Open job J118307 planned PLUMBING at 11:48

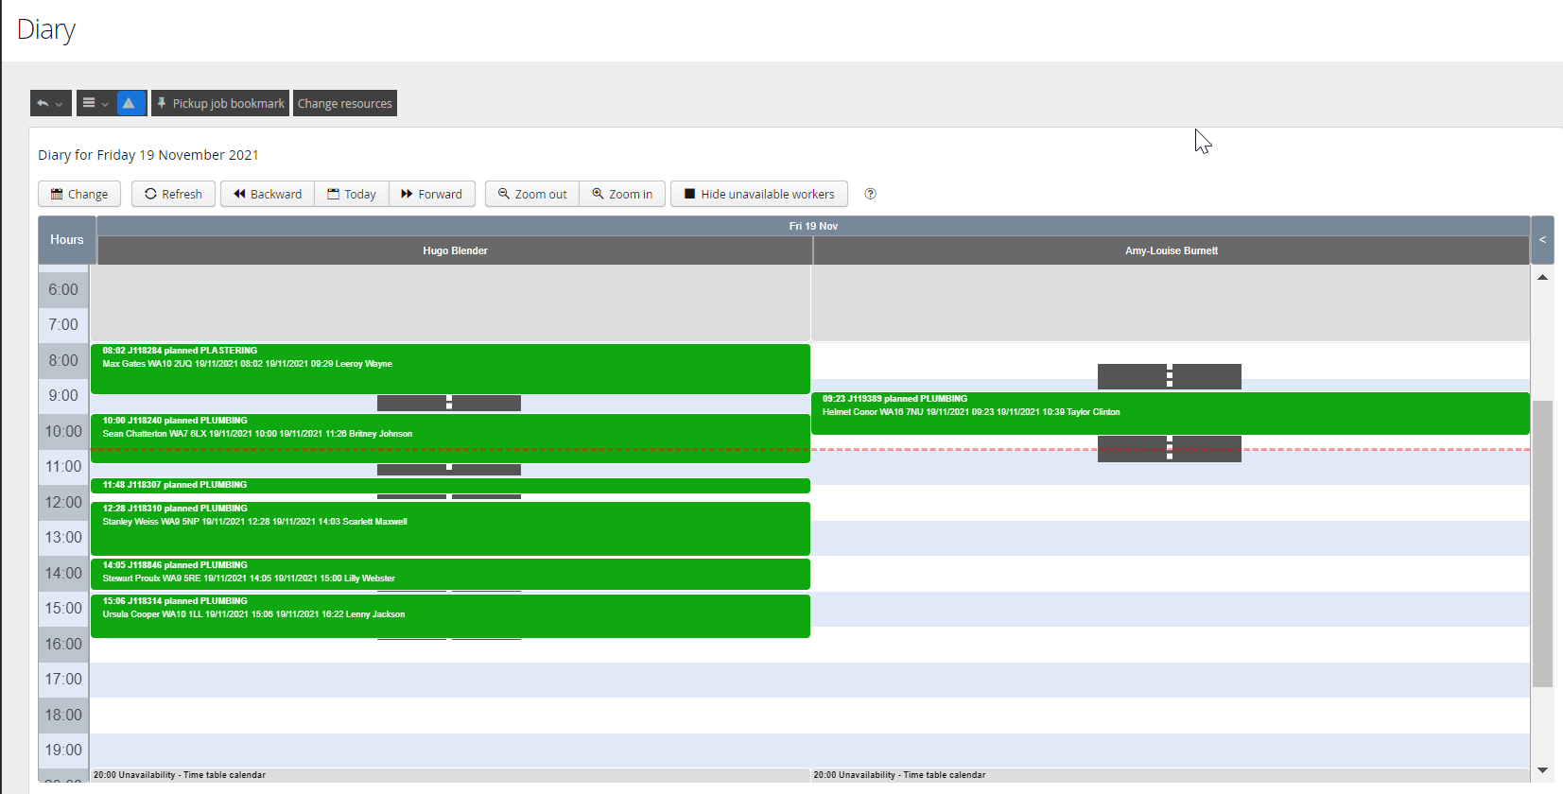tap(450, 486)
